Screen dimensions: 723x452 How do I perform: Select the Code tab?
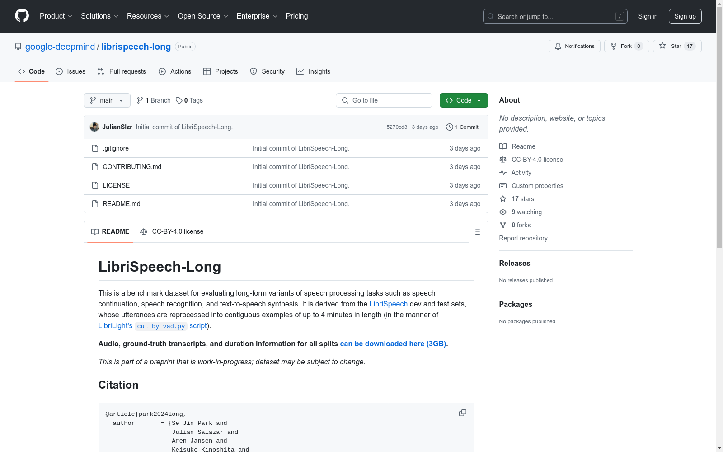tap(32, 71)
